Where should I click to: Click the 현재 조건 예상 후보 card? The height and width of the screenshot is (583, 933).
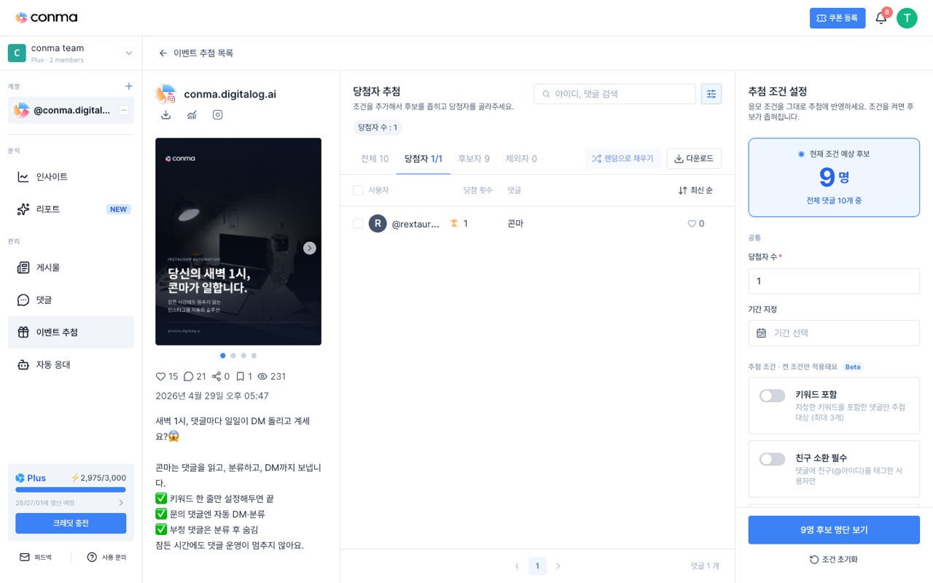click(834, 177)
